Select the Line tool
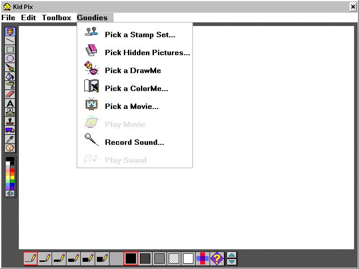The width and height of the screenshot is (359, 269). tap(10, 40)
